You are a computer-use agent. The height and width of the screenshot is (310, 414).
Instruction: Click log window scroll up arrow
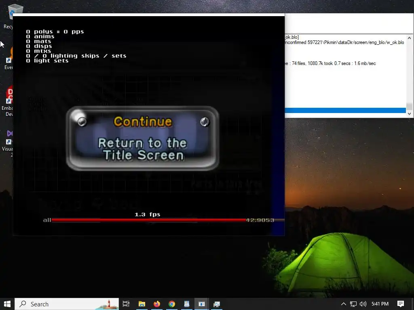409,38
